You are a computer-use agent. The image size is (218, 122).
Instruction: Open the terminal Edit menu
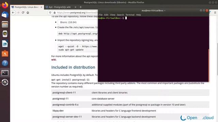click(106, 15)
